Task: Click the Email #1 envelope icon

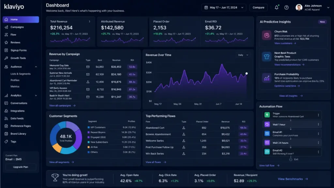Action: [267, 133]
